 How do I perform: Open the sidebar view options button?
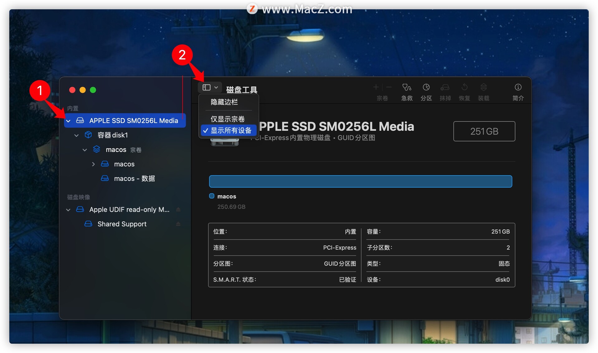pos(210,88)
